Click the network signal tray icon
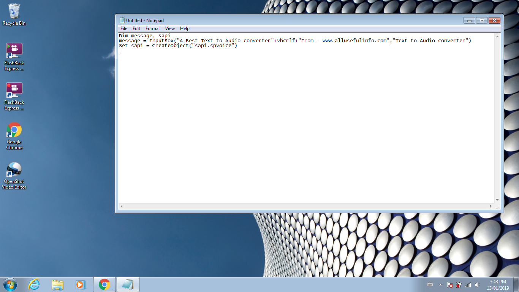This screenshot has width=519, height=292. pos(468,285)
